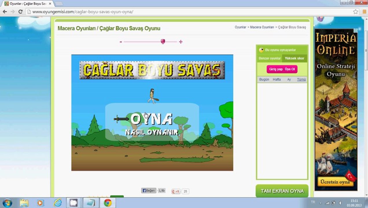
Task: Open the Oyunlar breadcrumb link
Action: click(240, 27)
